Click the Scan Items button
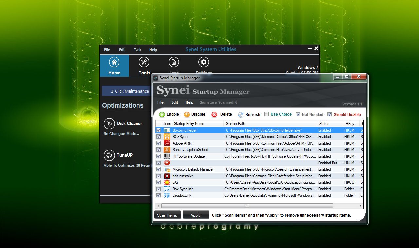 pos(167,215)
